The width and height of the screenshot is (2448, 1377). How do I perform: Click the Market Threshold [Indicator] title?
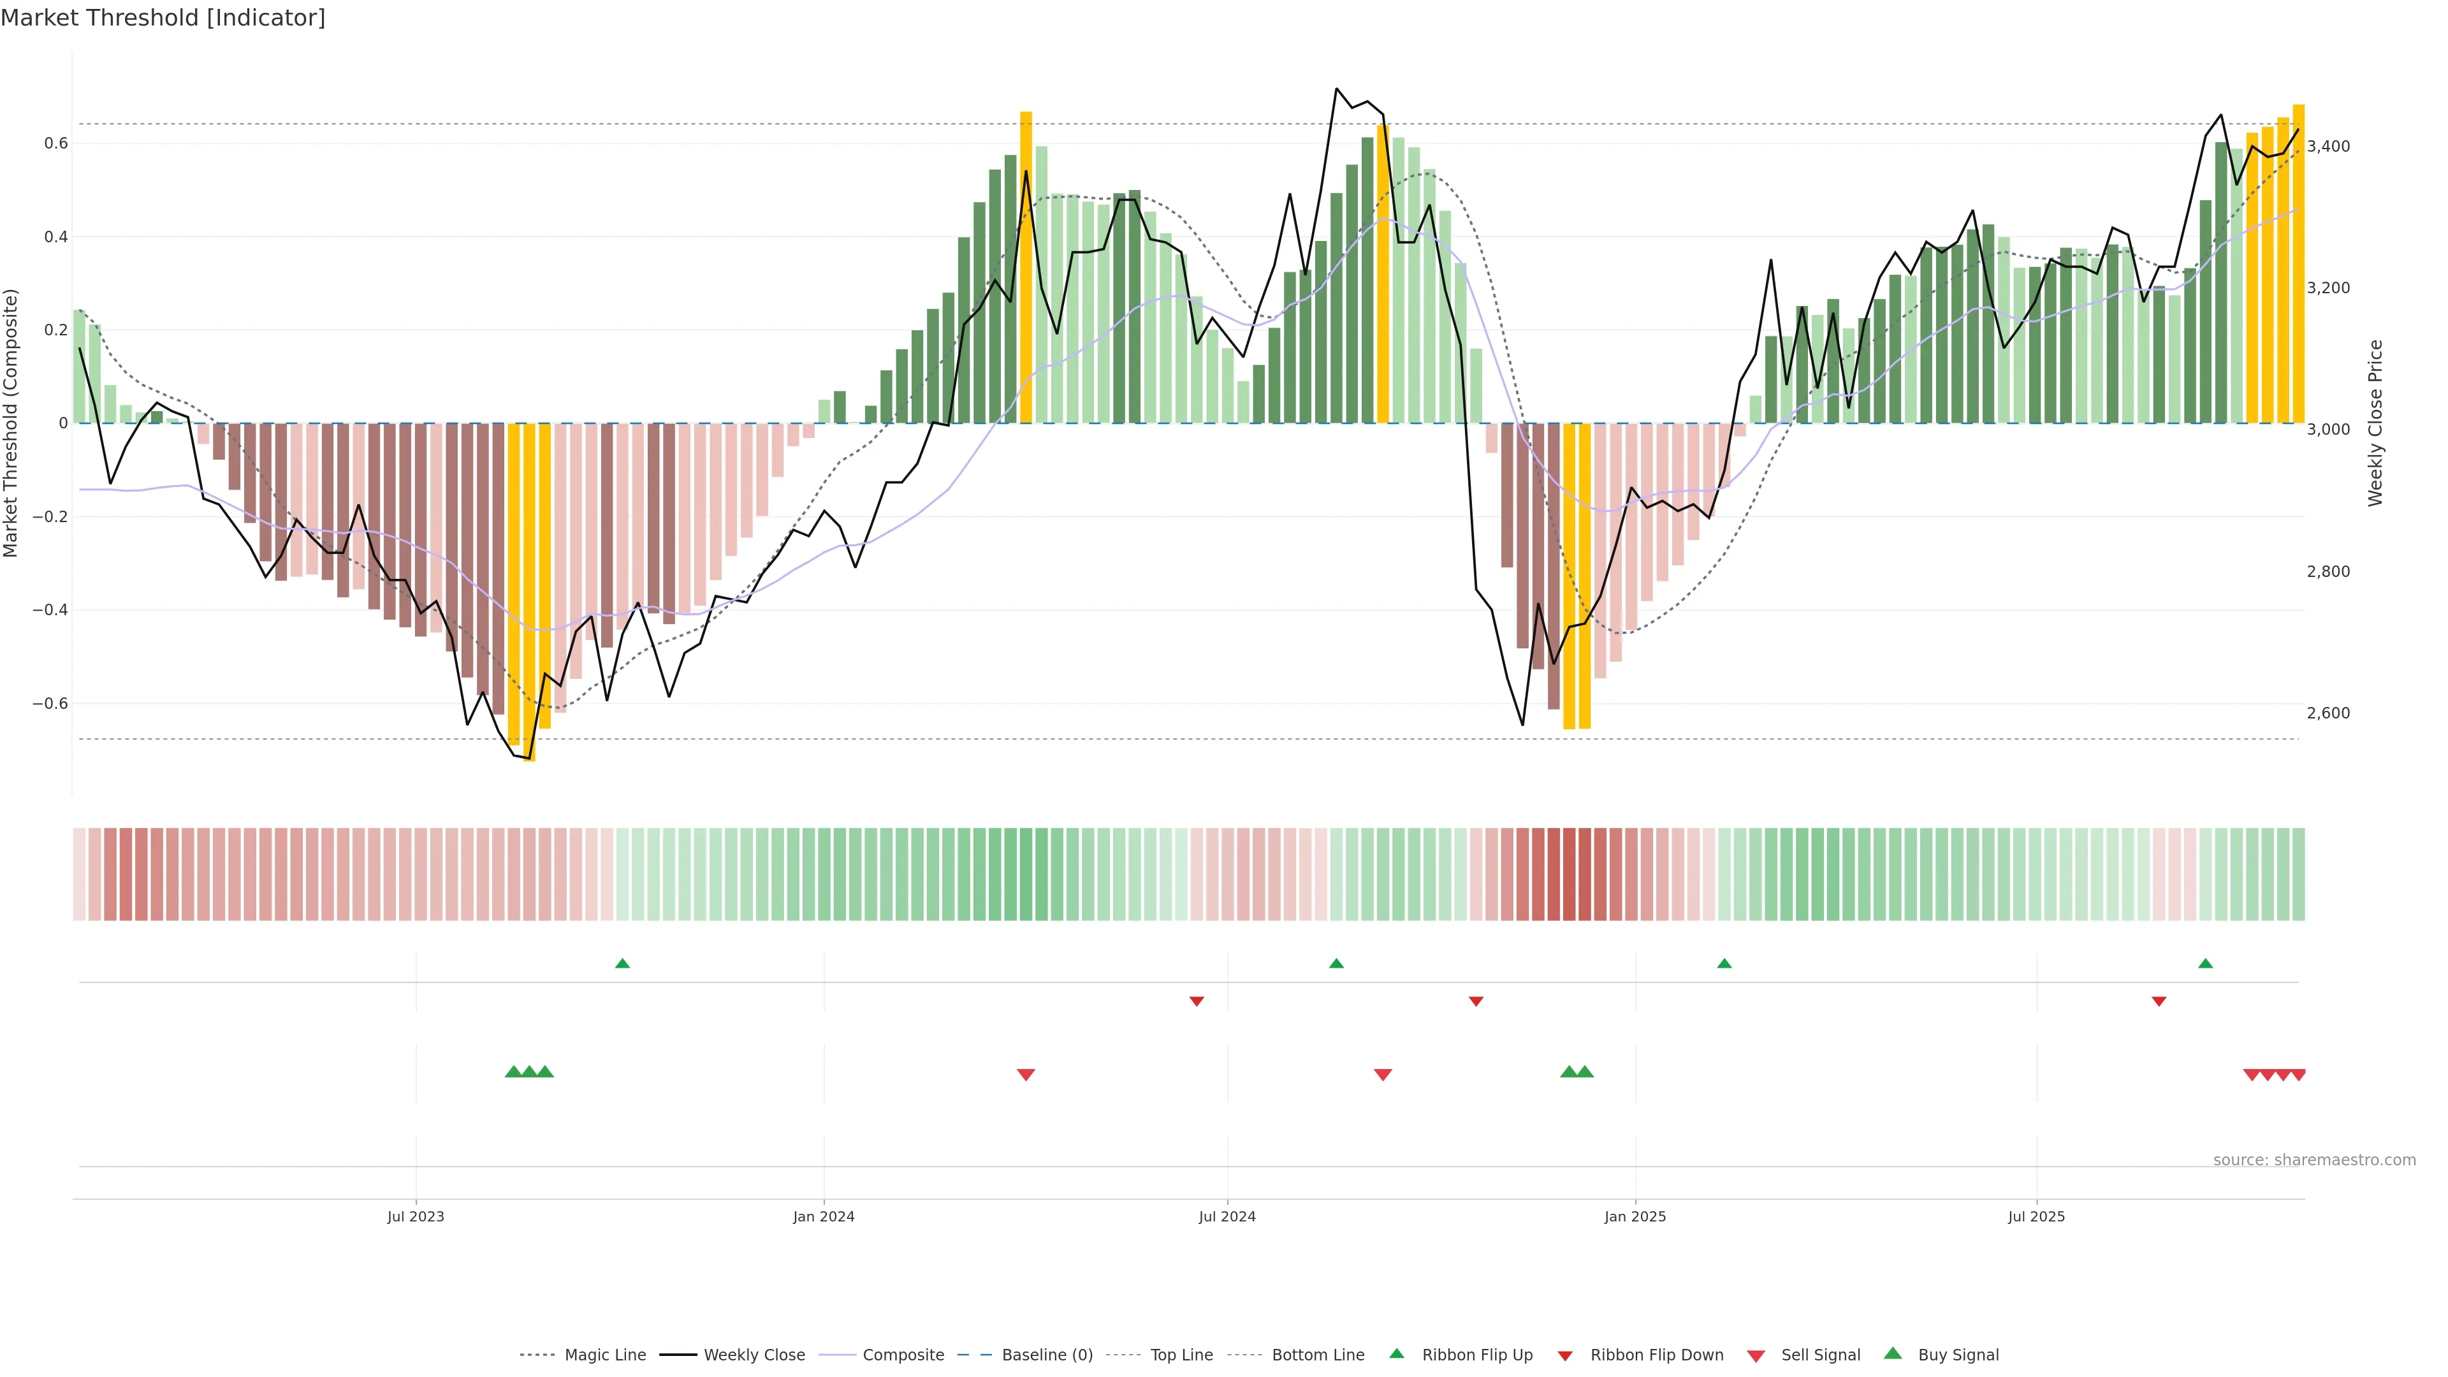(163, 18)
